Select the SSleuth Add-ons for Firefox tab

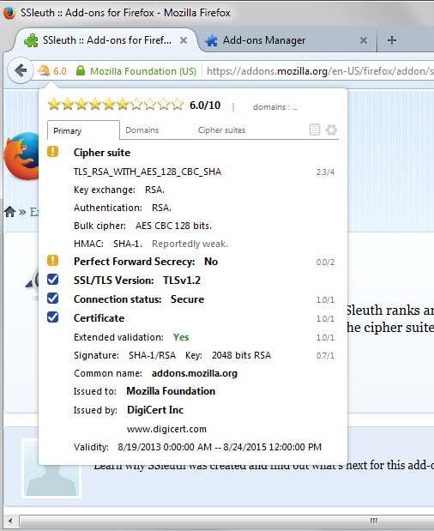click(x=106, y=40)
